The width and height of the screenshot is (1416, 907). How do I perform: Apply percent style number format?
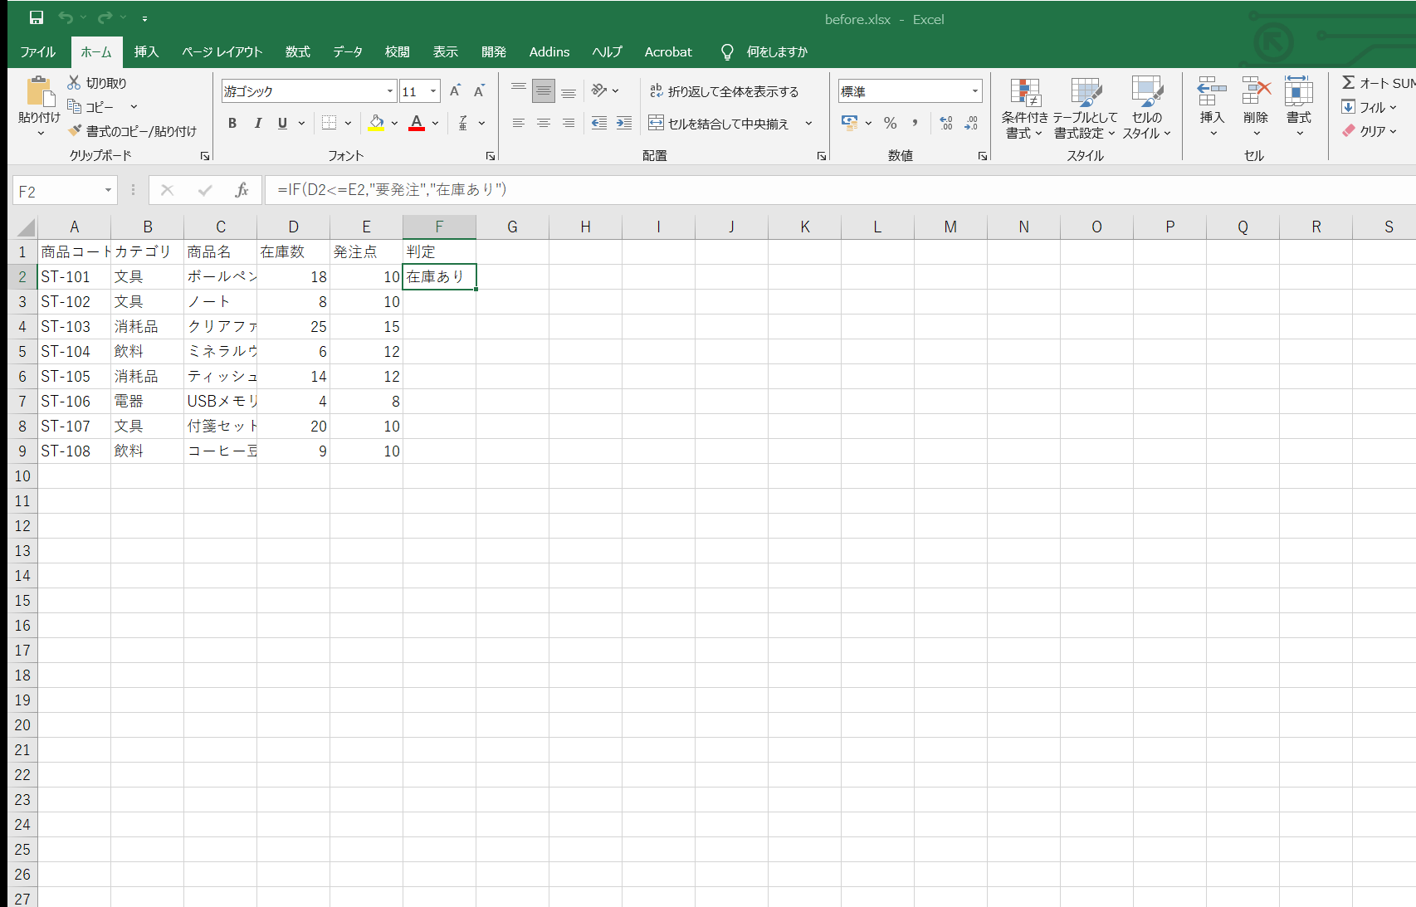(891, 123)
